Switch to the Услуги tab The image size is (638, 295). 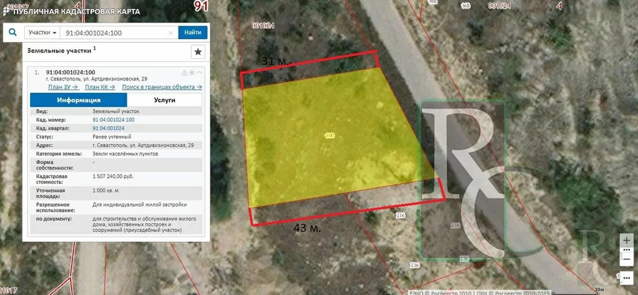tap(164, 100)
